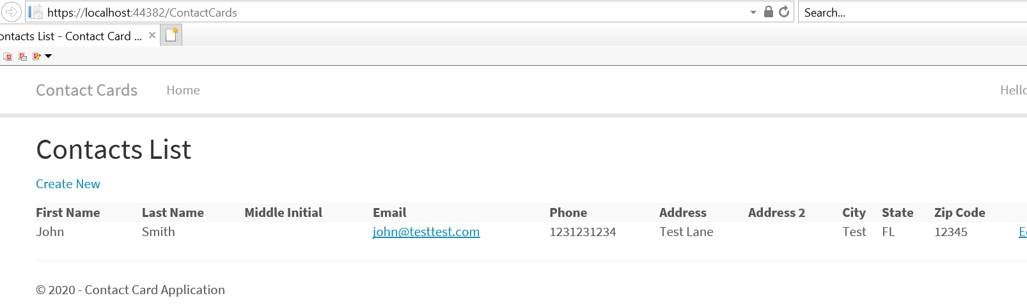Viewport: 1027px width, 305px height.
Task: Expand the address bar history dropdown
Action: (753, 12)
